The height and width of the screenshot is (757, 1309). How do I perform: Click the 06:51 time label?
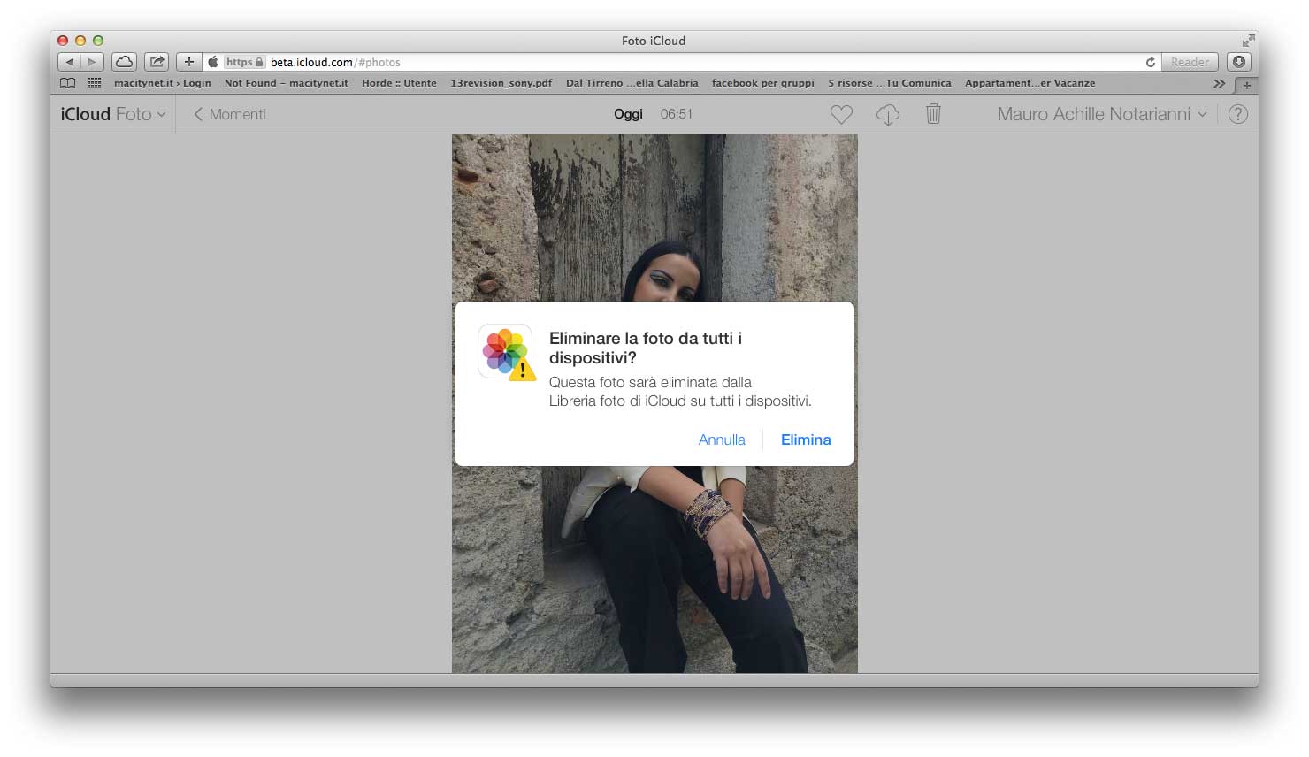(677, 114)
